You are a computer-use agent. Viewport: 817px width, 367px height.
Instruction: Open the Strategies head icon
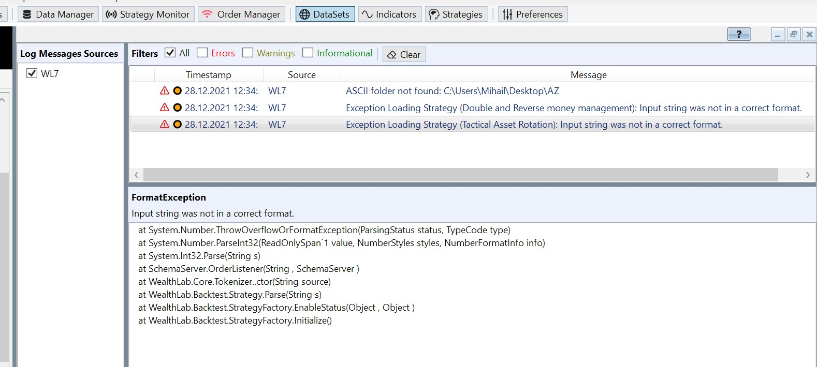[434, 14]
